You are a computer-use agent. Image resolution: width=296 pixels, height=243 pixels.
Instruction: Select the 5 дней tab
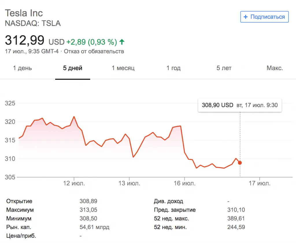point(73,68)
